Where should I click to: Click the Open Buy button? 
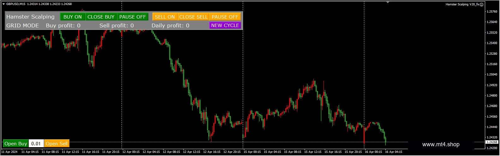tap(16, 143)
